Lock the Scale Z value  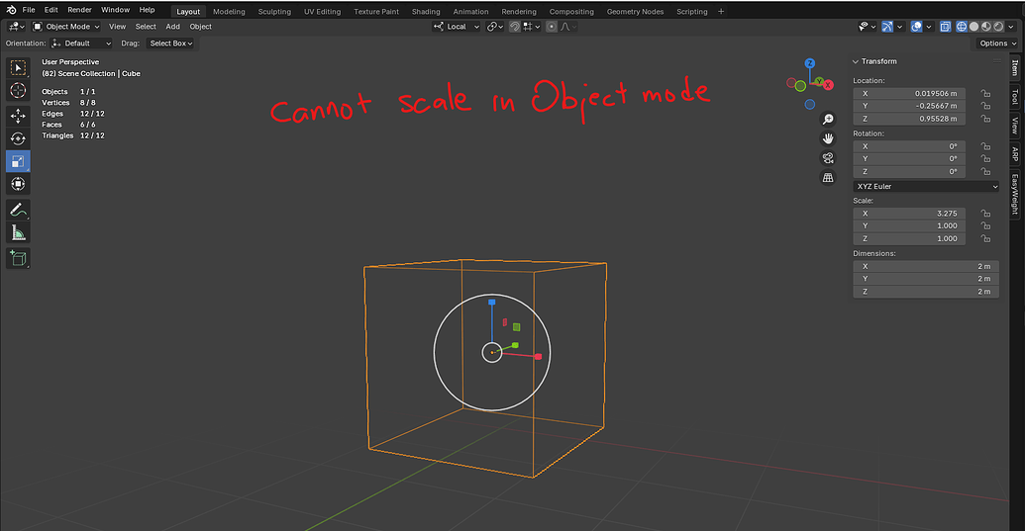(985, 238)
